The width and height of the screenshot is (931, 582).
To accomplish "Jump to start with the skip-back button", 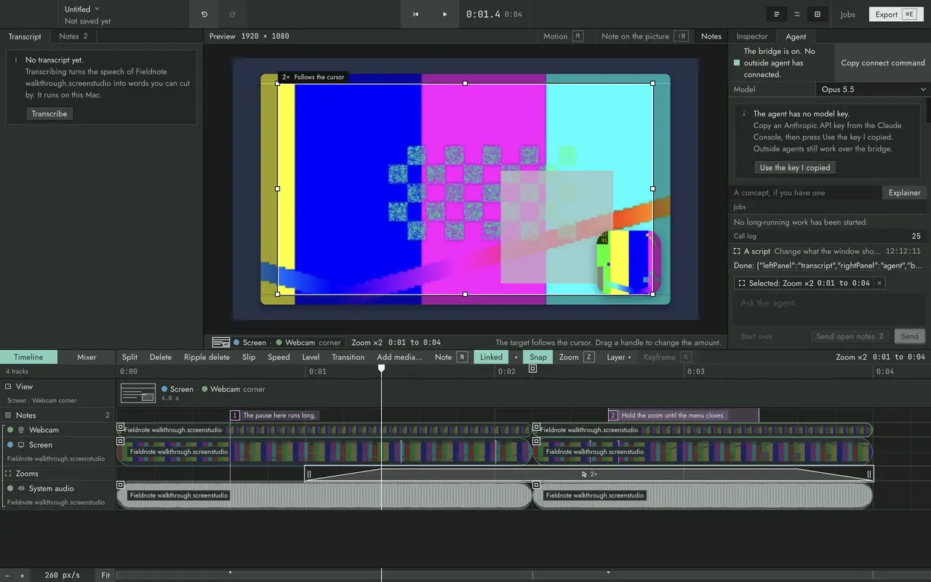I will coord(415,14).
